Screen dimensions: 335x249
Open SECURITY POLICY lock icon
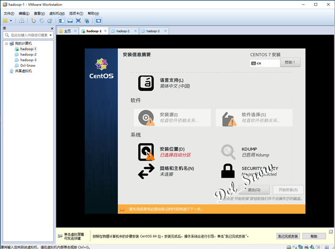point(228,171)
